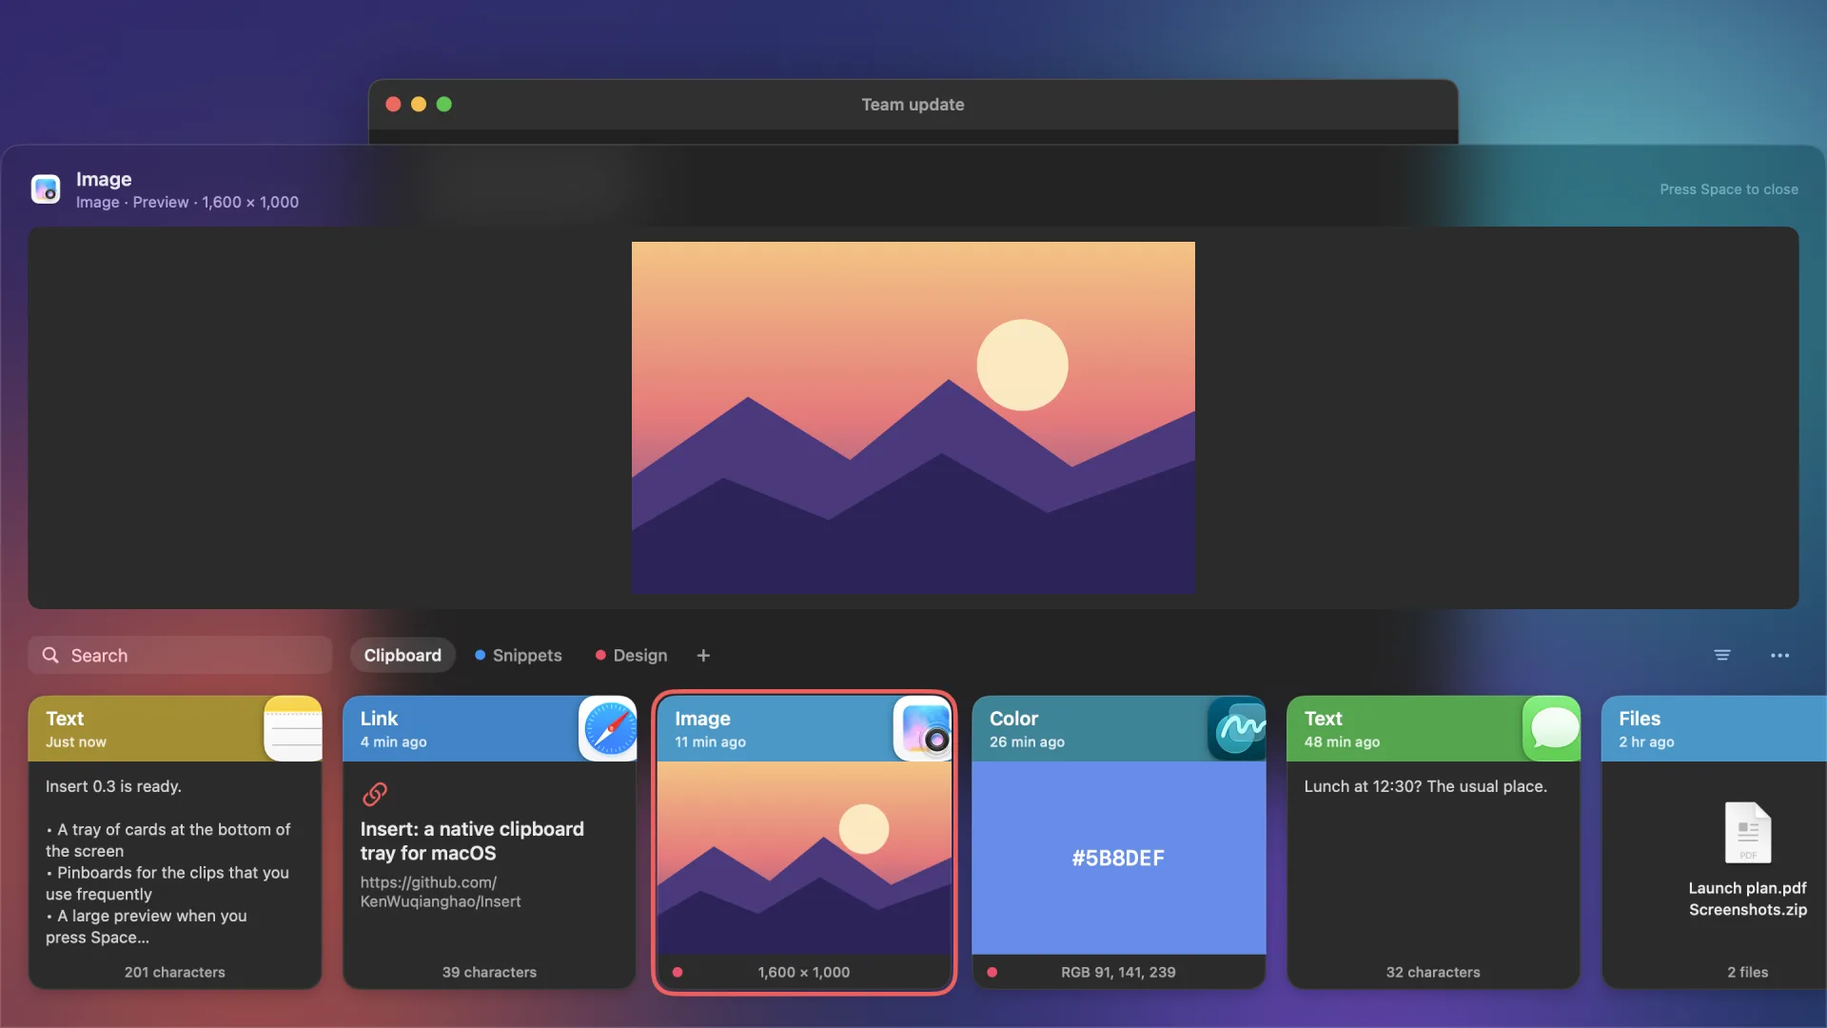Screen dimensions: 1827x1028
Task: Select the 'Insert 0.3 is ready.' text card
Action: click(x=174, y=842)
